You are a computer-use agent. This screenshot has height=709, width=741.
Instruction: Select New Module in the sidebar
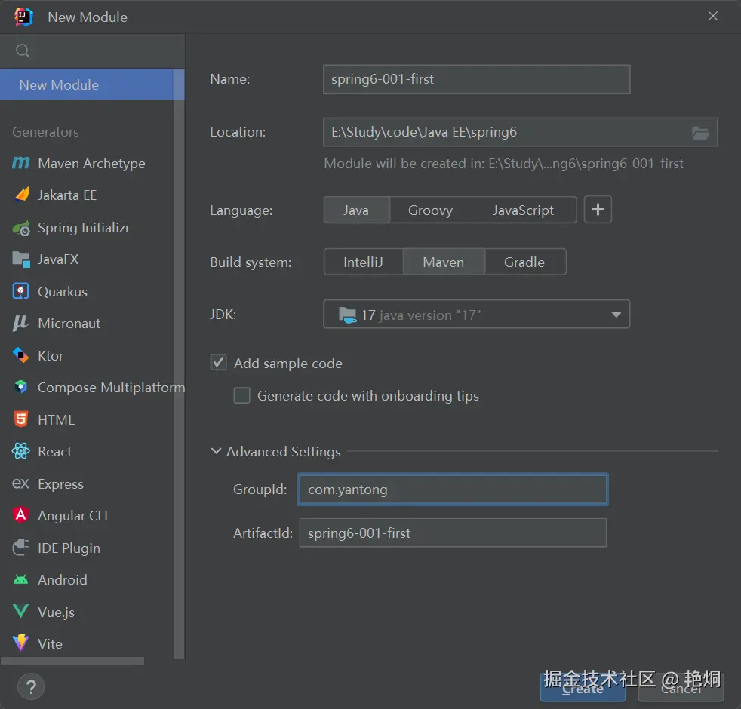point(87,84)
